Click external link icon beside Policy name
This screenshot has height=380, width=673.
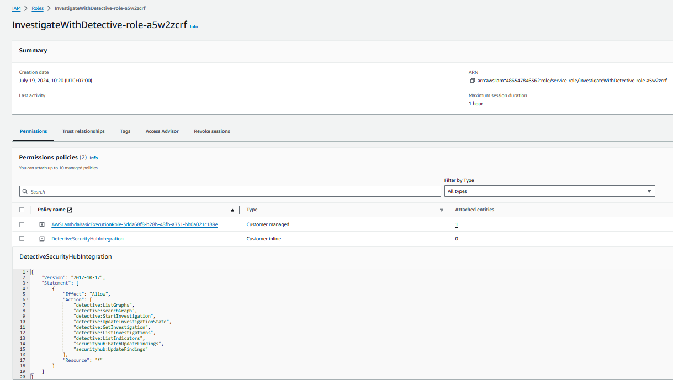click(x=70, y=210)
